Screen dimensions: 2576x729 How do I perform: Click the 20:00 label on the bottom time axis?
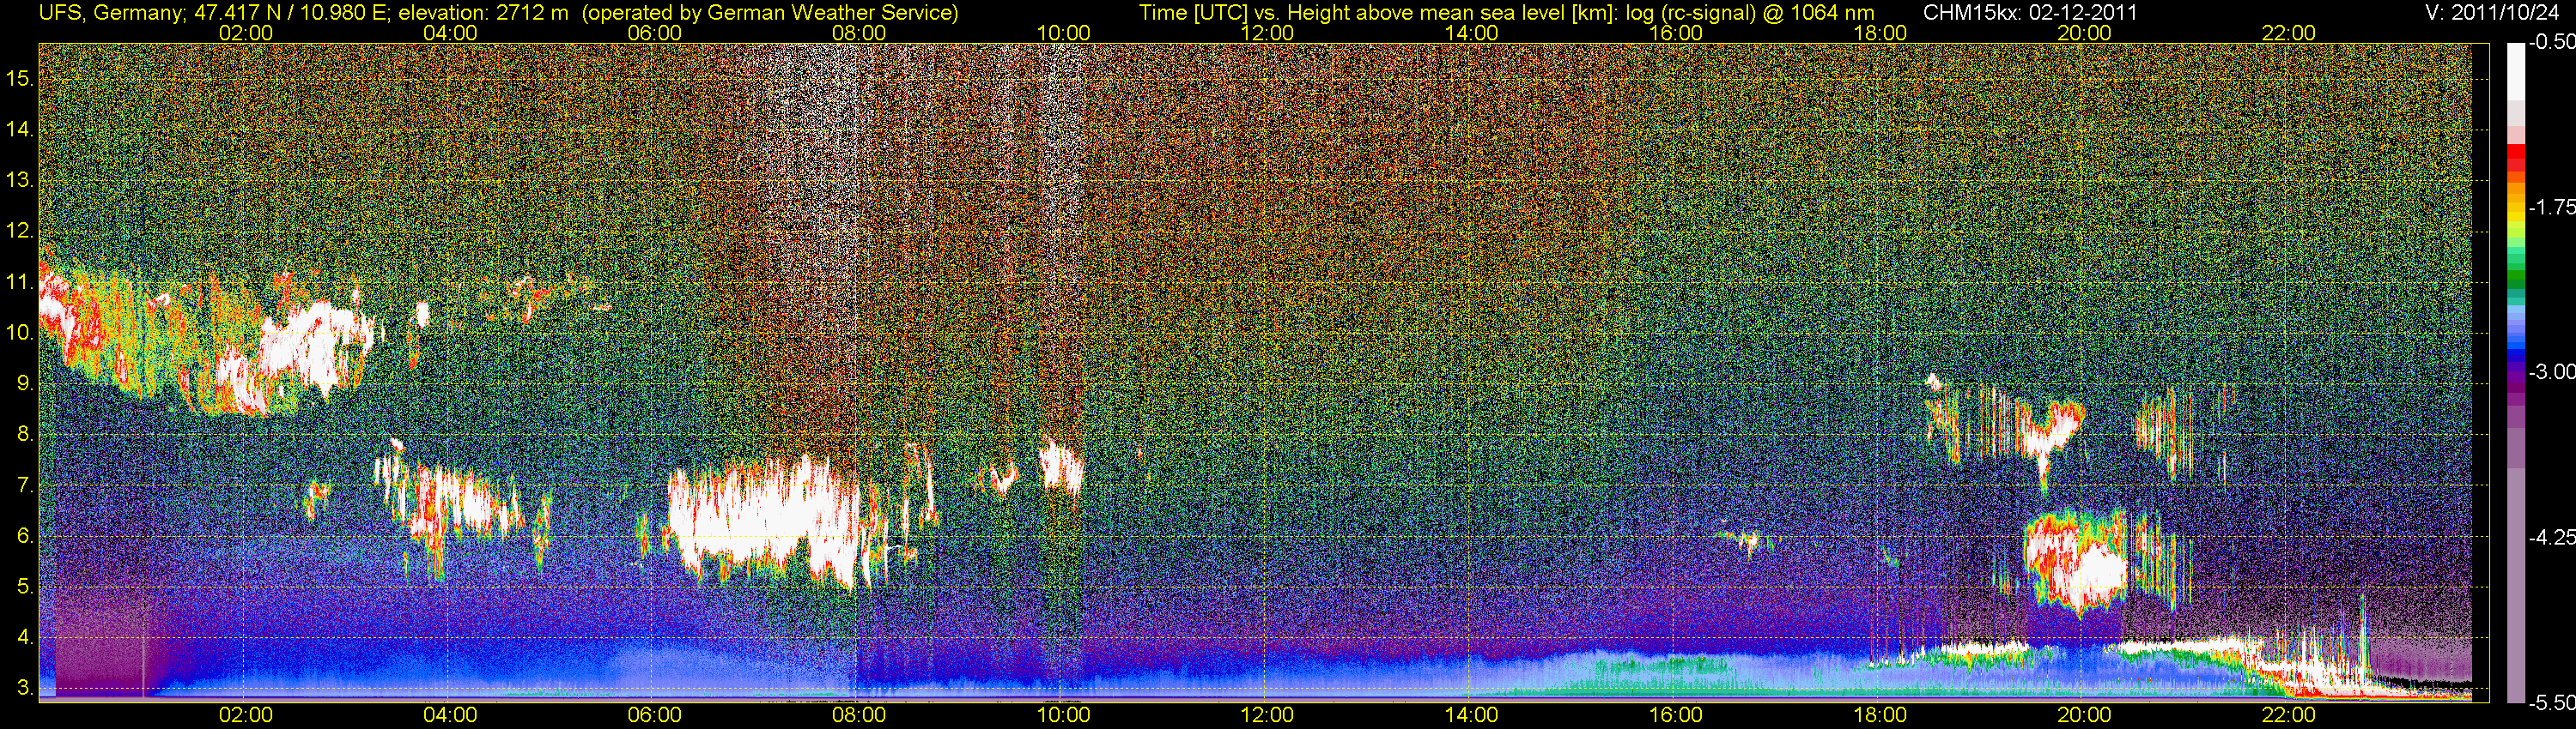coord(2084,715)
